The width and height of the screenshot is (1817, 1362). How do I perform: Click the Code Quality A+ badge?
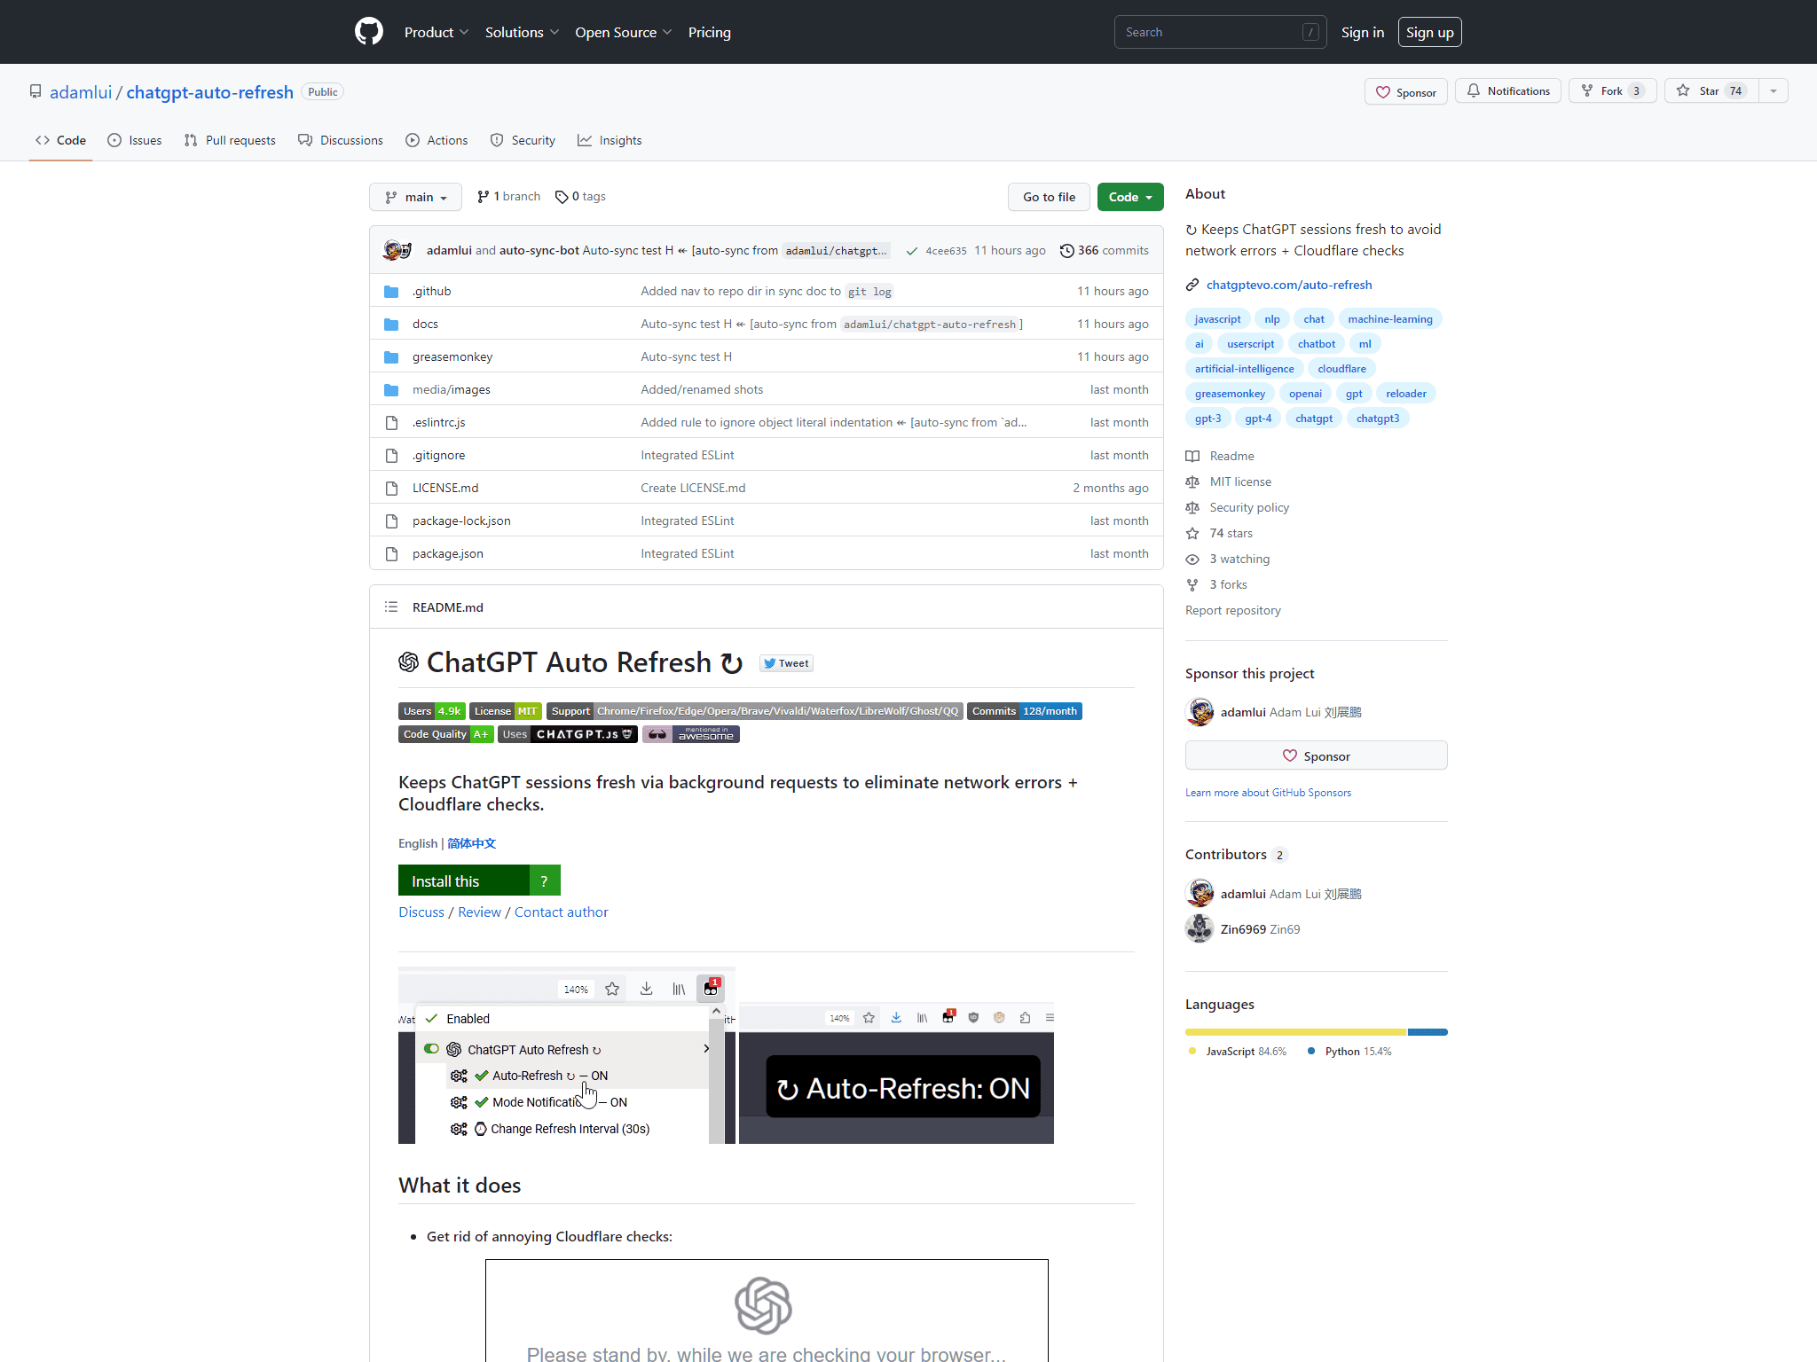tap(445, 734)
